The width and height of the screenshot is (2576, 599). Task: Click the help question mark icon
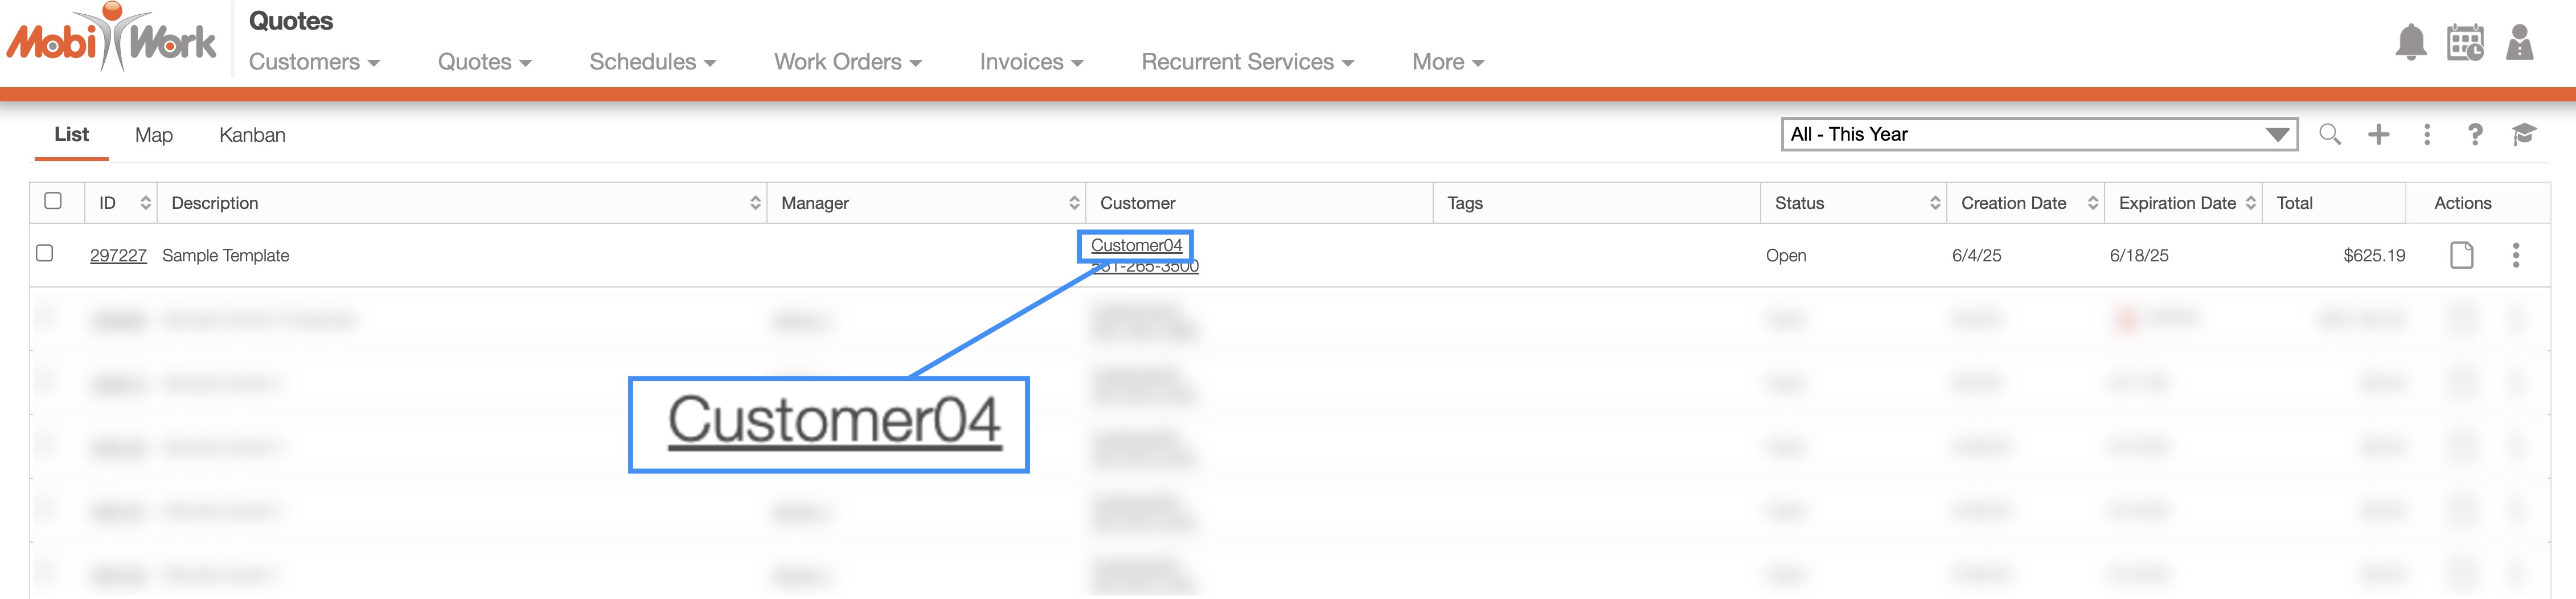2475,134
